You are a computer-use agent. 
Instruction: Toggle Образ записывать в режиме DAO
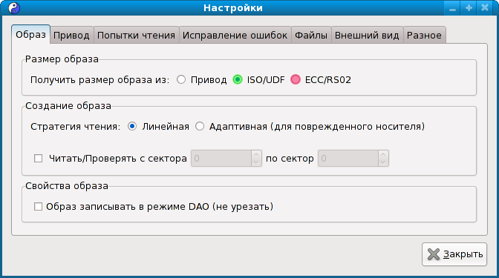pyautogui.click(x=38, y=207)
